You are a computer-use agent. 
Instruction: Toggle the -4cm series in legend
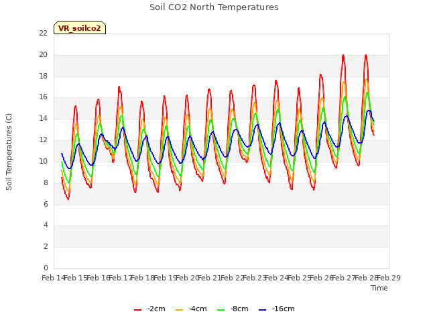tap(191, 309)
